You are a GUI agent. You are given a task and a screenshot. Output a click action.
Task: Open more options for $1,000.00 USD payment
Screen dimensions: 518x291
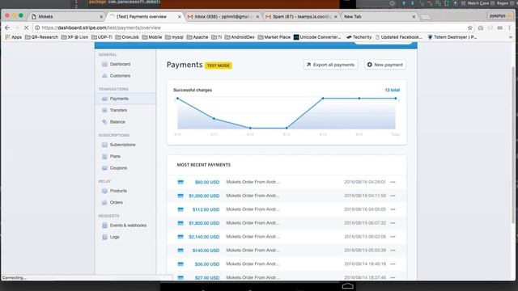(393, 196)
